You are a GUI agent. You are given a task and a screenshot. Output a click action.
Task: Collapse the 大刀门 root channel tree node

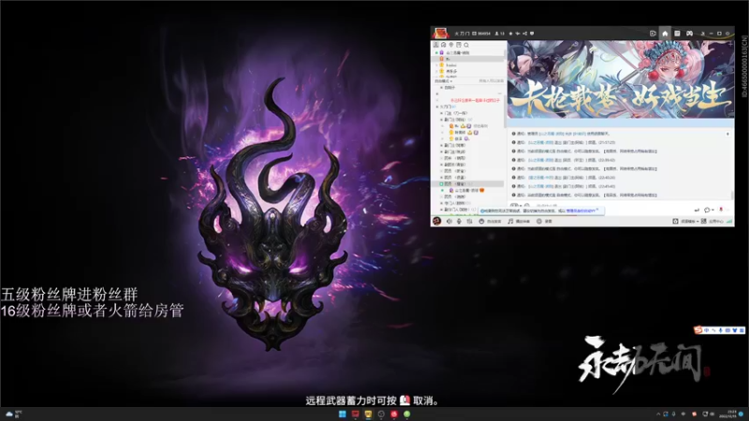pos(437,107)
